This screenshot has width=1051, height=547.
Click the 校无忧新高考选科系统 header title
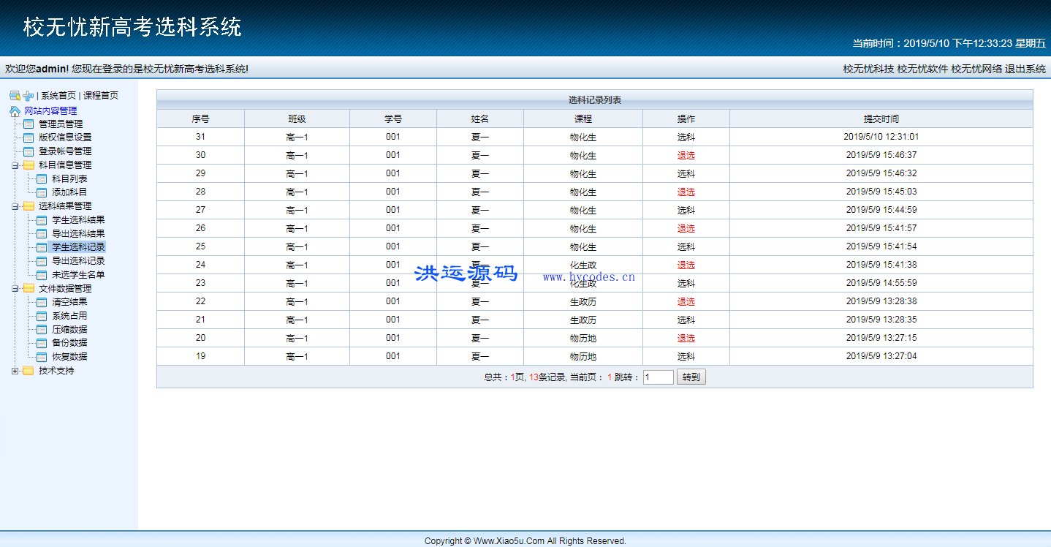pos(132,28)
